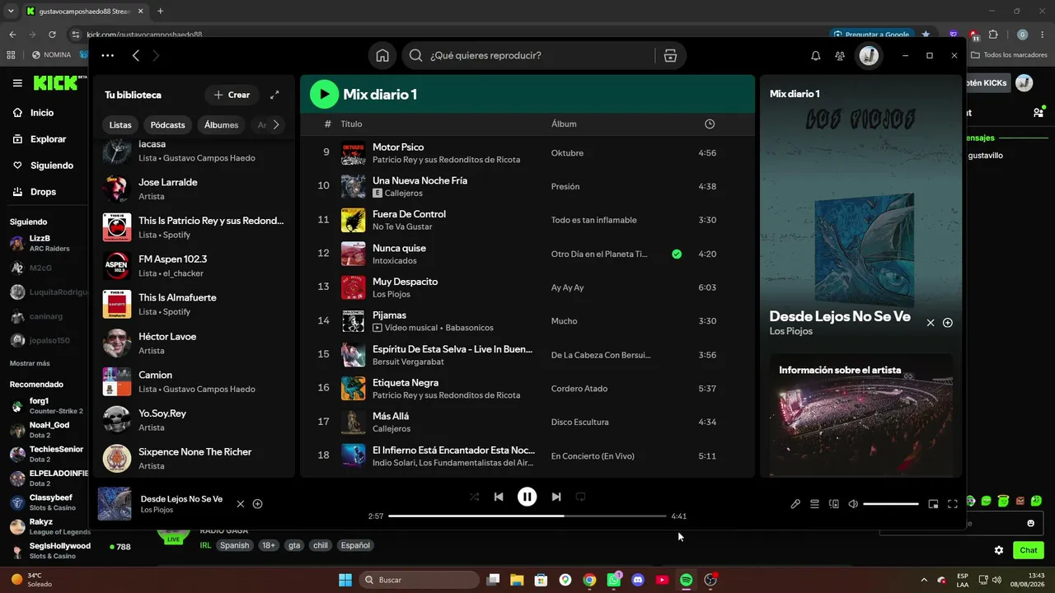Show more library filter chips
This screenshot has width=1055, height=593.
tap(276, 125)
